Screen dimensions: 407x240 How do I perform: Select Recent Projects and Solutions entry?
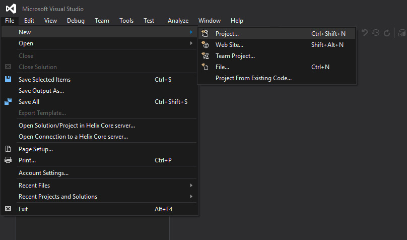tap(99, 196)
